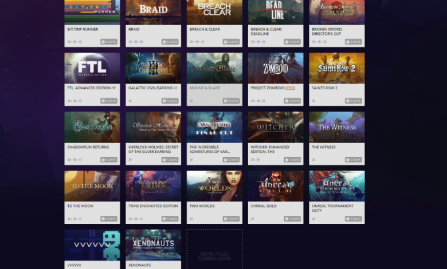
Task: Open the Trine cover image
Action: pyautogui.click(x=154, y=186)
